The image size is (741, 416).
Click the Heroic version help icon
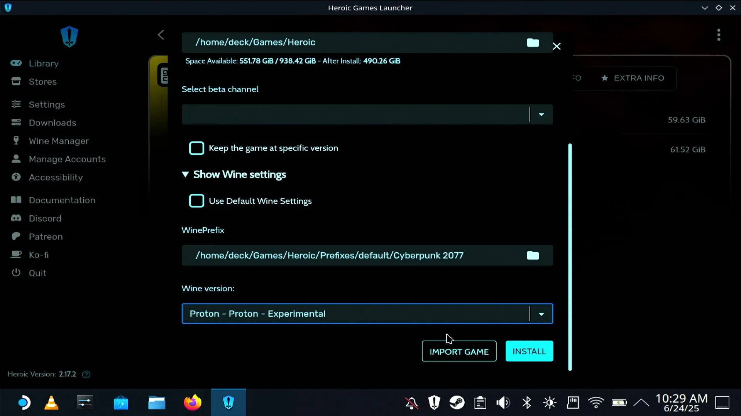pos(86,374)
